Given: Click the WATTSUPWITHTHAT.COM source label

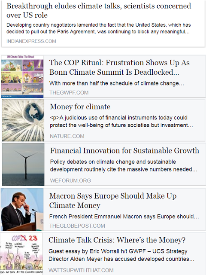Looking at the screenshot, I should 81,270.
